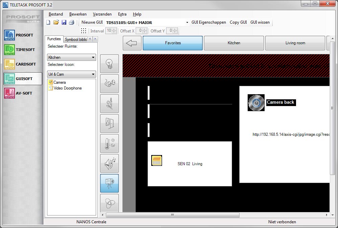The width and height of the screenshot is (338, 228).
Task: Open the Verzenden menu
Action: pos(102,14)
